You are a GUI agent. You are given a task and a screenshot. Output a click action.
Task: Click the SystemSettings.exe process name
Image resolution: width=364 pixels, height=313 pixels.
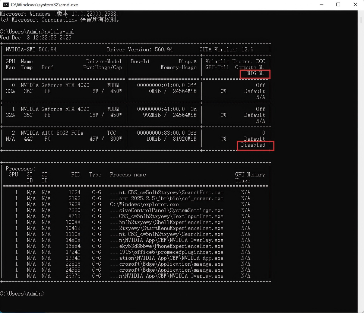click(x=167, y=211)
